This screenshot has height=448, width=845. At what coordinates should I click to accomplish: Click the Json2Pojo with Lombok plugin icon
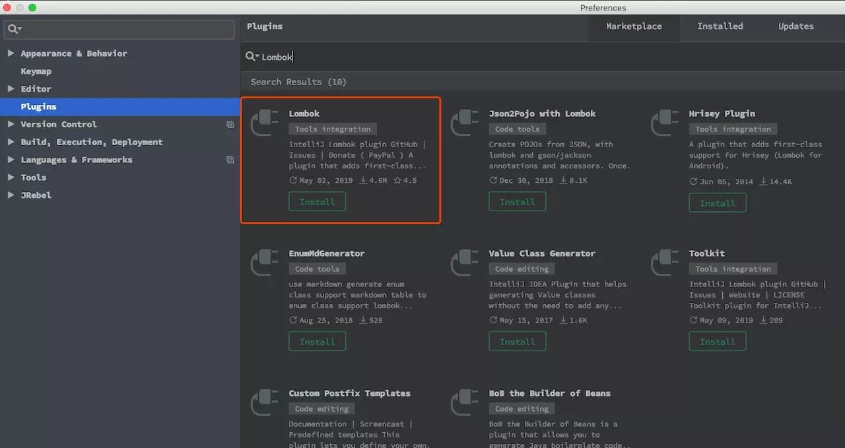465,123
